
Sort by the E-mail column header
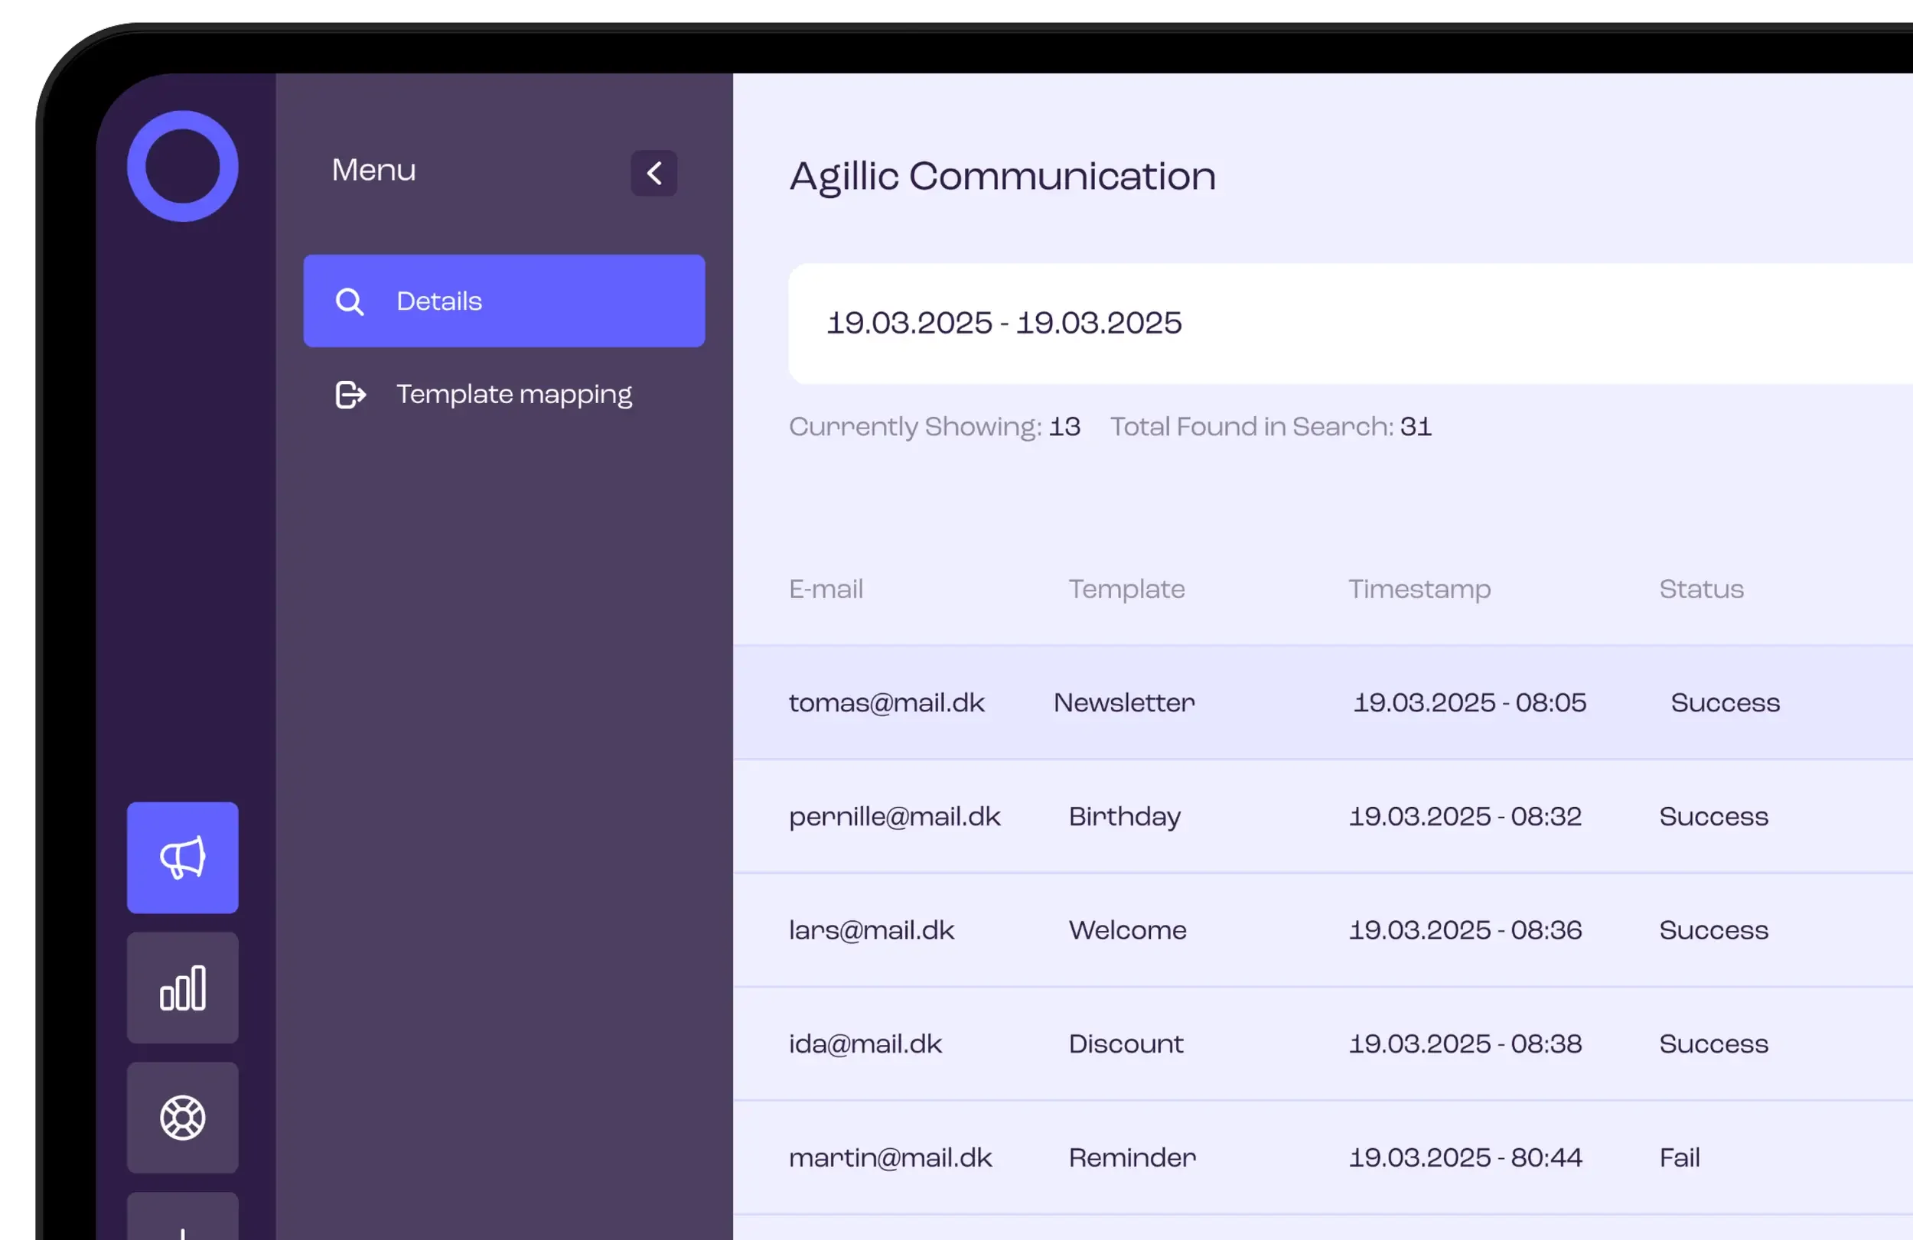pyautogui.click(x=826, y=589)
